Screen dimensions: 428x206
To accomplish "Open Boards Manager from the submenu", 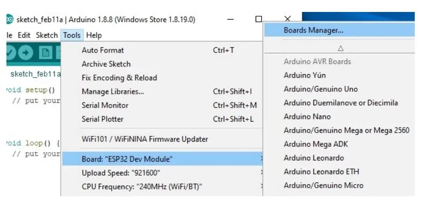I will pyautogui.click(x=313, y=30).
